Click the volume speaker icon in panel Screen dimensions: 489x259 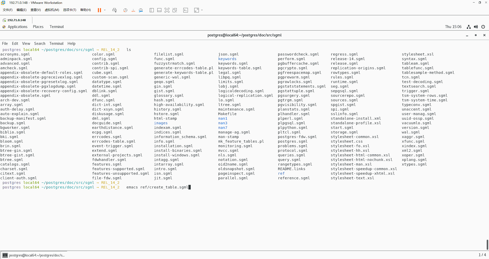pos(476,27)
